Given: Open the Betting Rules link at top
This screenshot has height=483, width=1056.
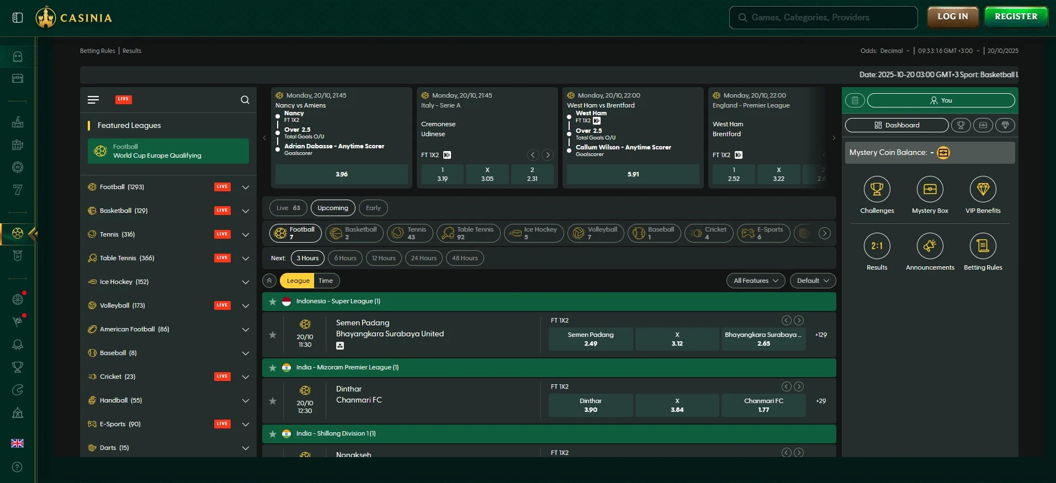Looking at the screenshot, I should click(x=97, y=51).
